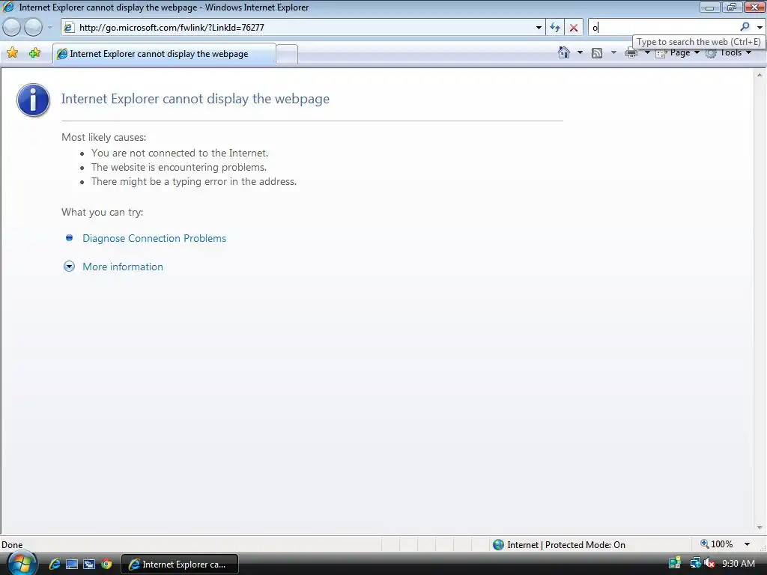Click the 'Most likely causes:' text
Screen dimensions: 767x575
point(103,138)
